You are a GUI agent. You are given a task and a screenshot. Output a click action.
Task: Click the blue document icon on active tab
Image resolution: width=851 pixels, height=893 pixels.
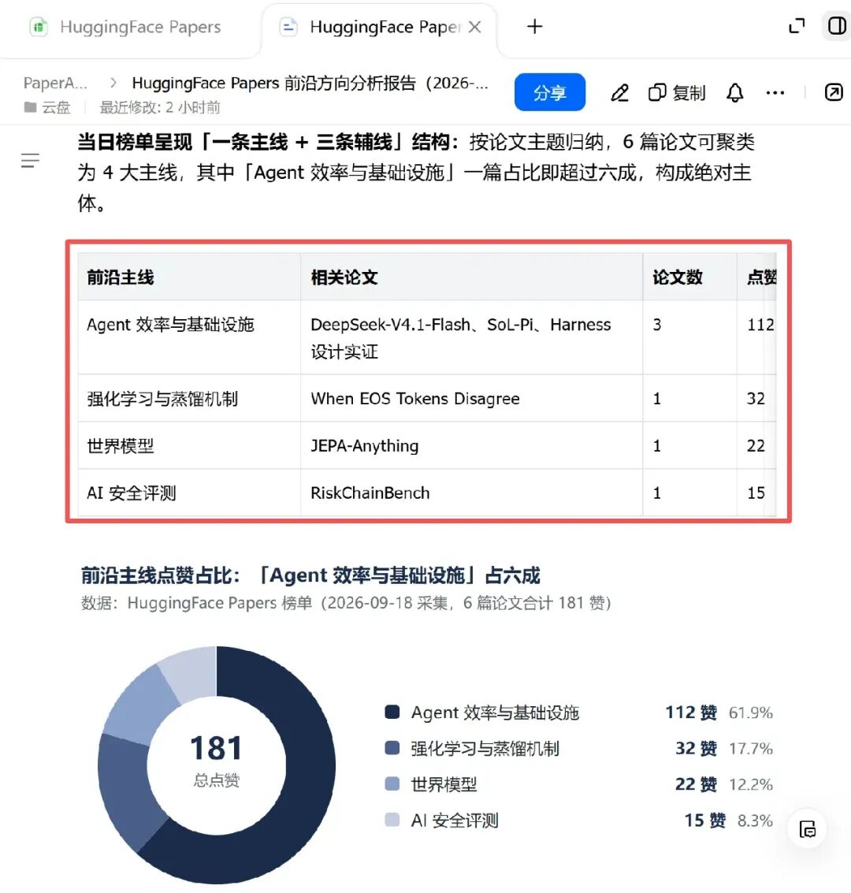[288, 27]
